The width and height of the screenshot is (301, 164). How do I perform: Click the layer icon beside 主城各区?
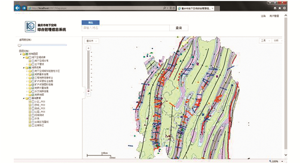30,126
